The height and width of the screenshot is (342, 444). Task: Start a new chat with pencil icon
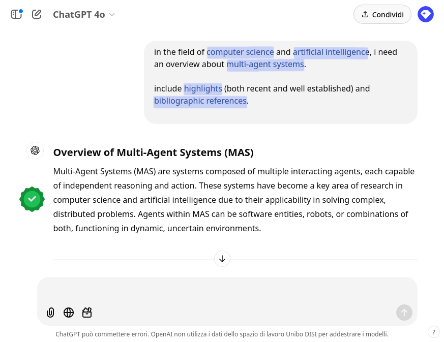[x=37, y=14]
